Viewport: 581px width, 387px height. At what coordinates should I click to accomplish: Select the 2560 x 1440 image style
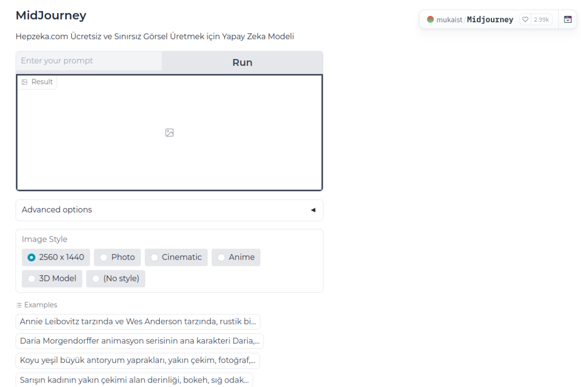pos(56,257)
